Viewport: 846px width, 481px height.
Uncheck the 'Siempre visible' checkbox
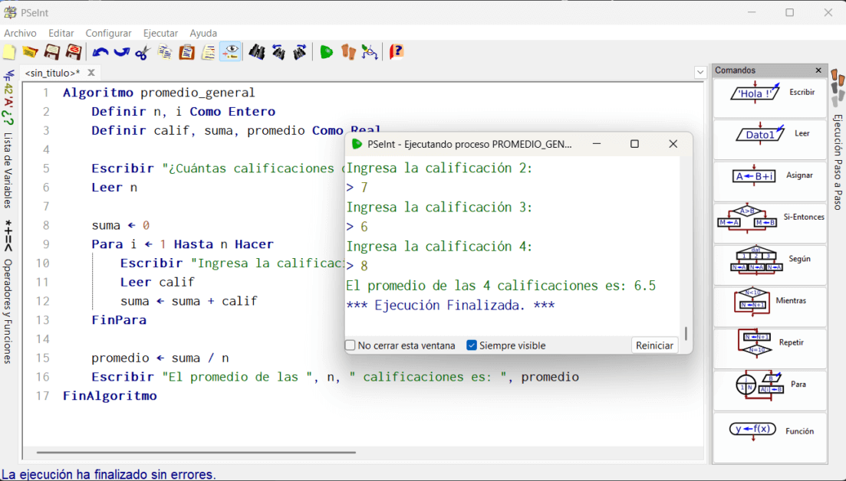[472, 345]
